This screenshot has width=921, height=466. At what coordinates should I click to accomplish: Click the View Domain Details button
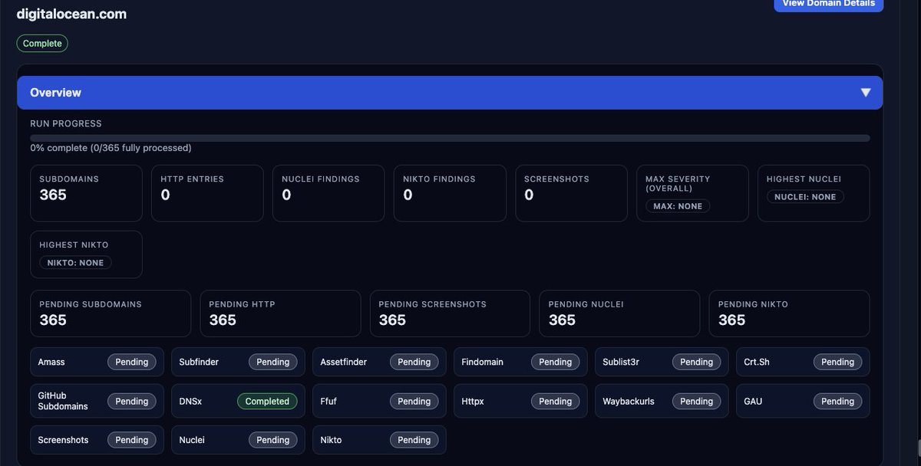(x=828, y=4)
